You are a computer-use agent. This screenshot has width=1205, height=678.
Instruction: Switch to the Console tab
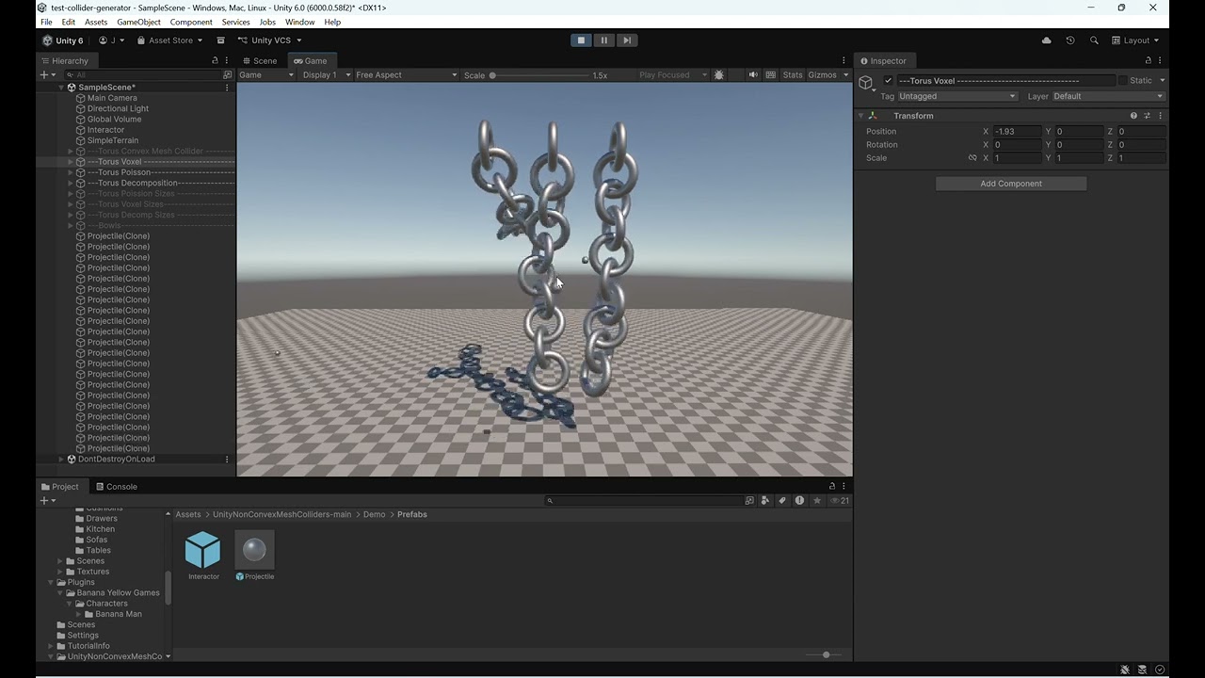tap(116, 487)
